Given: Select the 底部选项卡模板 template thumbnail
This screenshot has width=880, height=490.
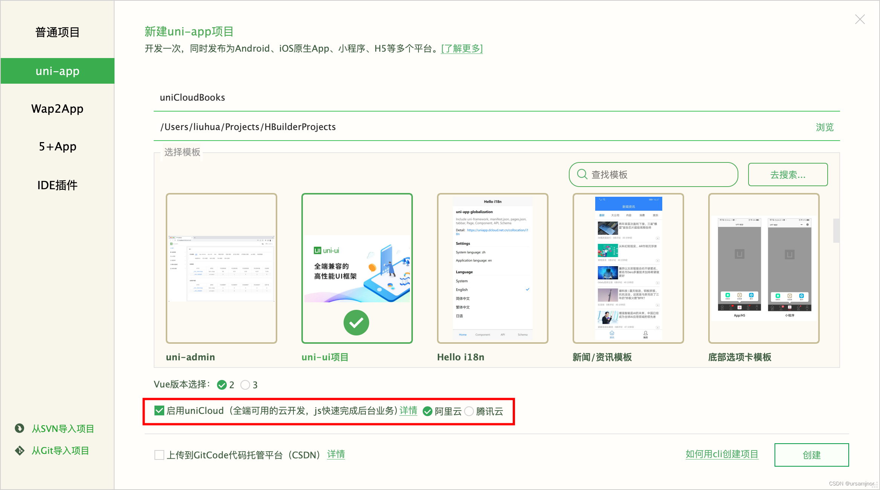Looking at the screenshot, I should (764, 268).
